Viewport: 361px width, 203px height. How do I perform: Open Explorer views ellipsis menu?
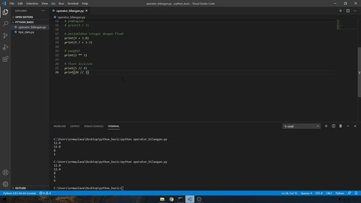(43, 11)
